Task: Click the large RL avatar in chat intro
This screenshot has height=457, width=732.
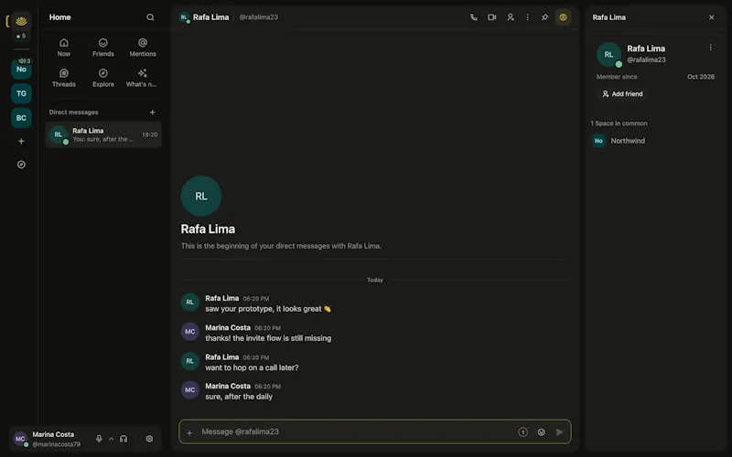Action: pos(201,196)
